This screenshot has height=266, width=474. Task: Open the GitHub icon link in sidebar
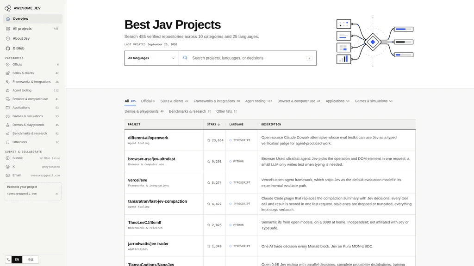click(8, 48)
